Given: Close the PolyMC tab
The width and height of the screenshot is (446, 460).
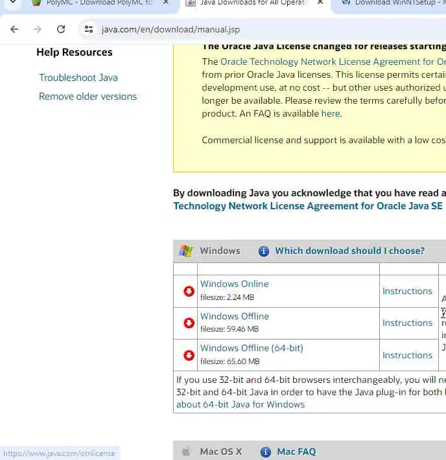Looking at the screenshot, I should (166, 3).
